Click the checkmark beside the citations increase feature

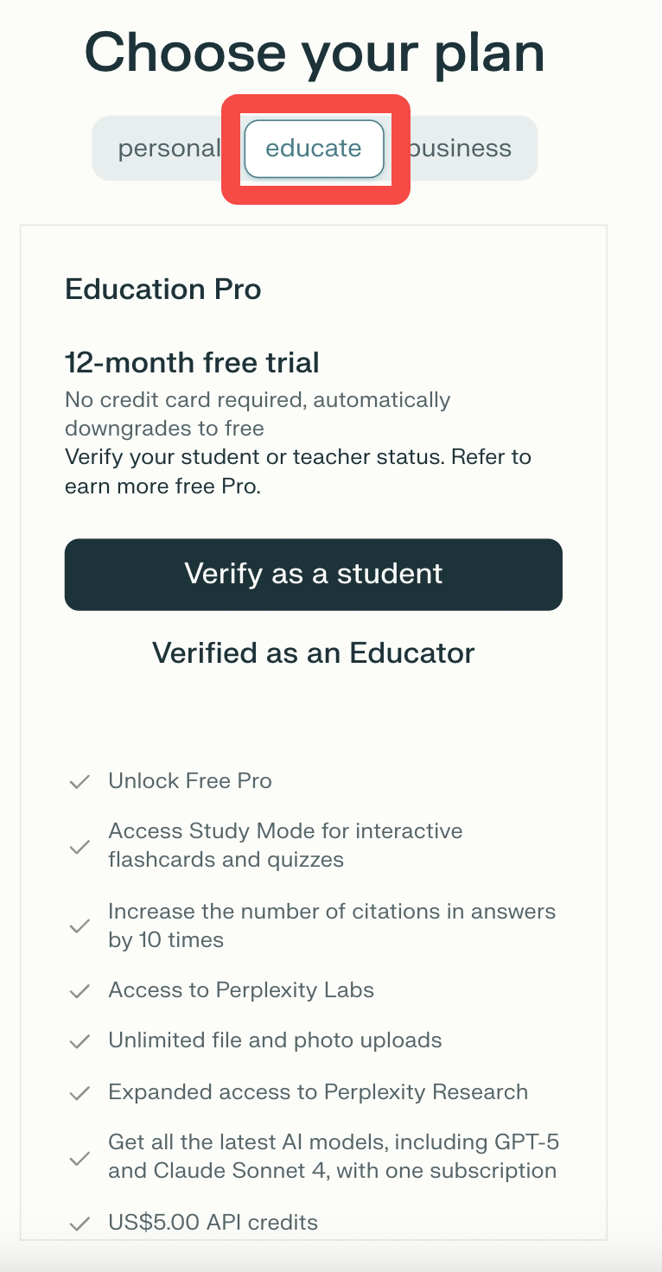pos(80,926)
